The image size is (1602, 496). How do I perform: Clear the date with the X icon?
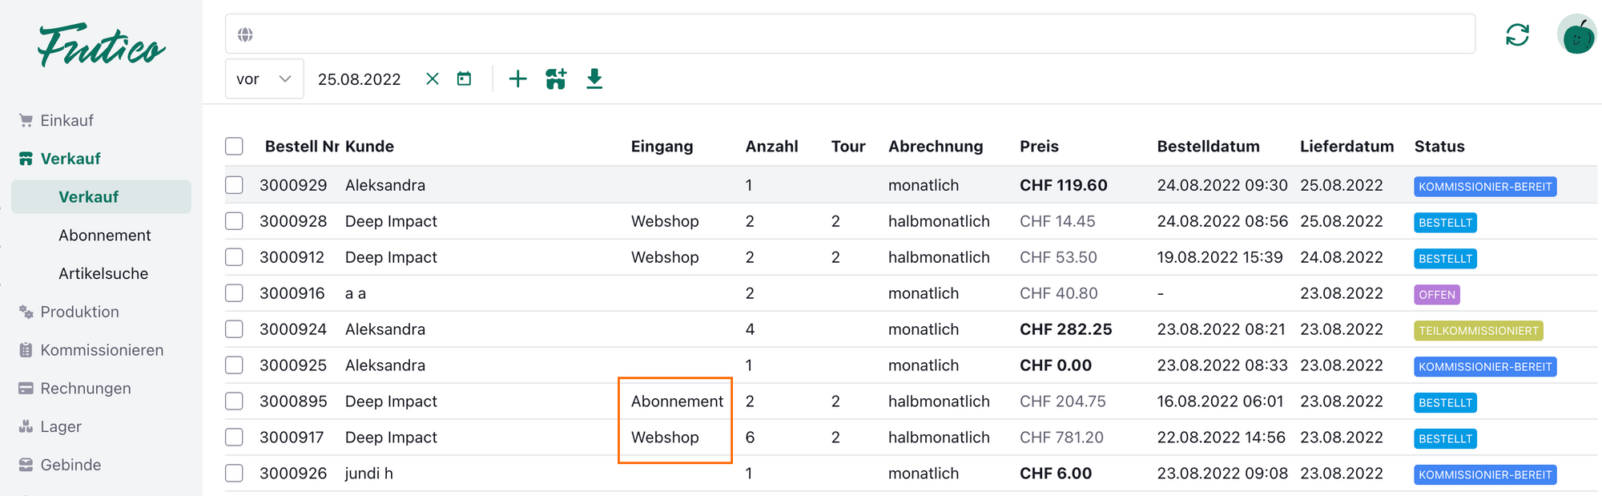coord(433,79)
